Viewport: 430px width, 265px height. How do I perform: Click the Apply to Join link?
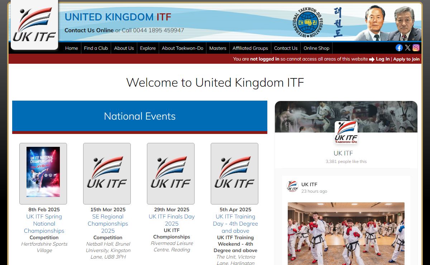click(406, 59)
